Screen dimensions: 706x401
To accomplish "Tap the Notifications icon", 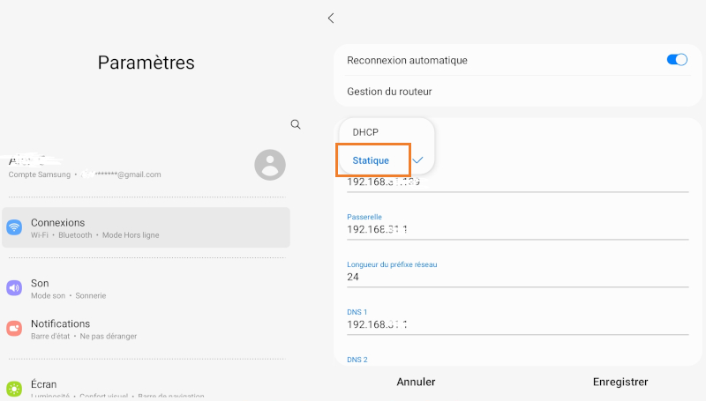I will pos(14,329).
